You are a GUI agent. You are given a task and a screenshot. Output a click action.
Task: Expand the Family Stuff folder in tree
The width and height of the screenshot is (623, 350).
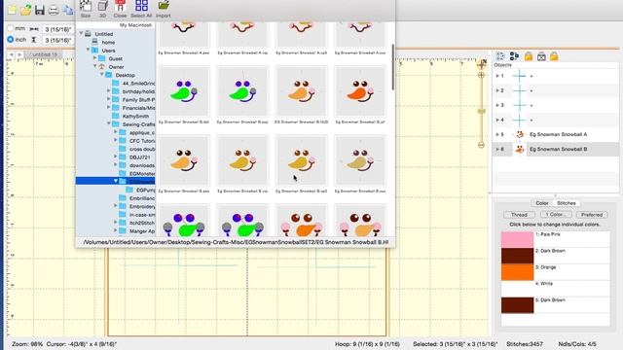(109, 99)
